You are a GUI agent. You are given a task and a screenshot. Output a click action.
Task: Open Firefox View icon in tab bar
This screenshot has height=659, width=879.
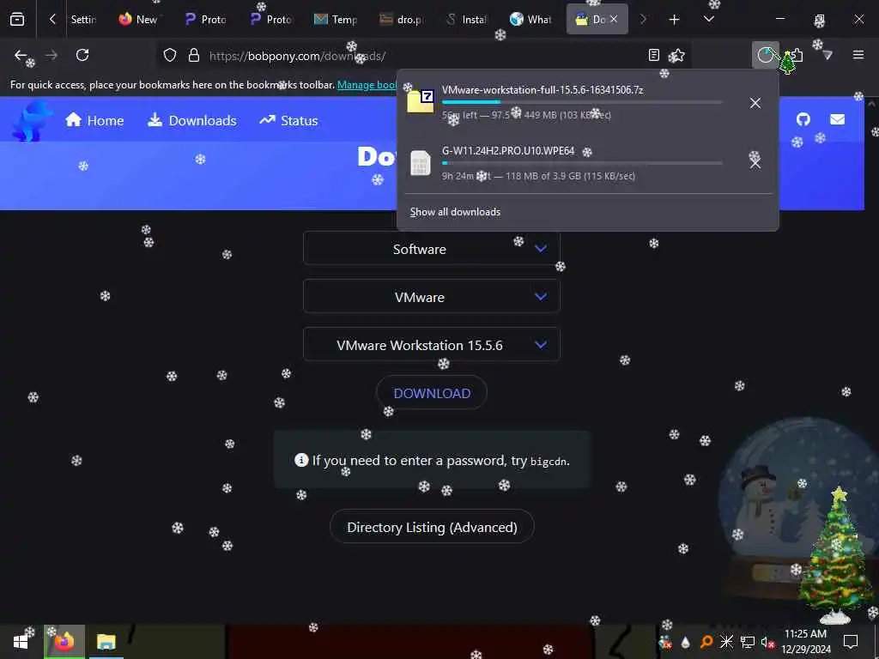[17, 19]
